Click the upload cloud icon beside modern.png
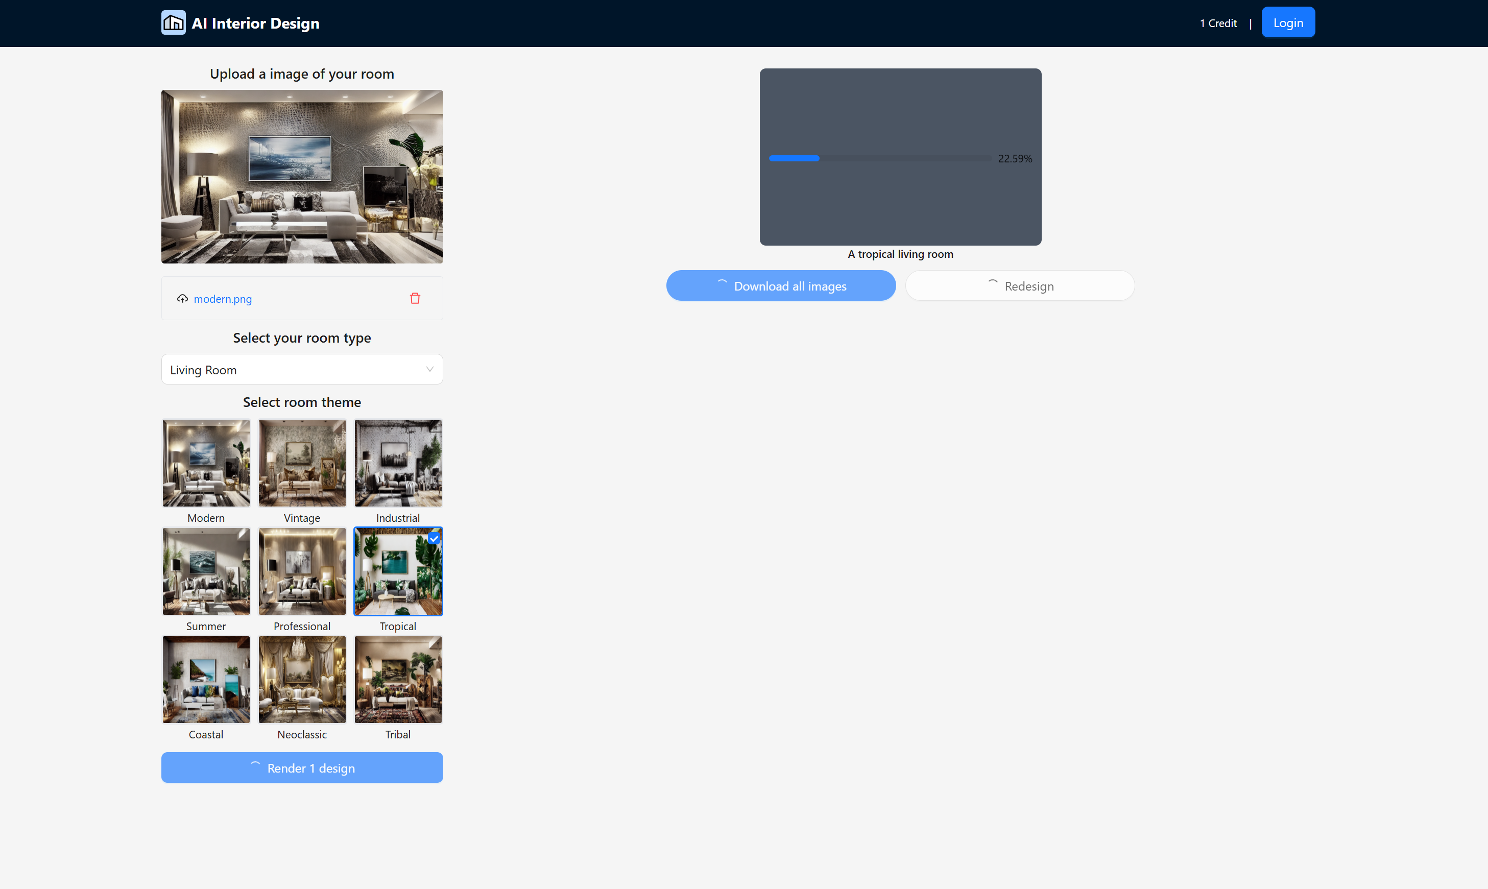 point(182,298)
